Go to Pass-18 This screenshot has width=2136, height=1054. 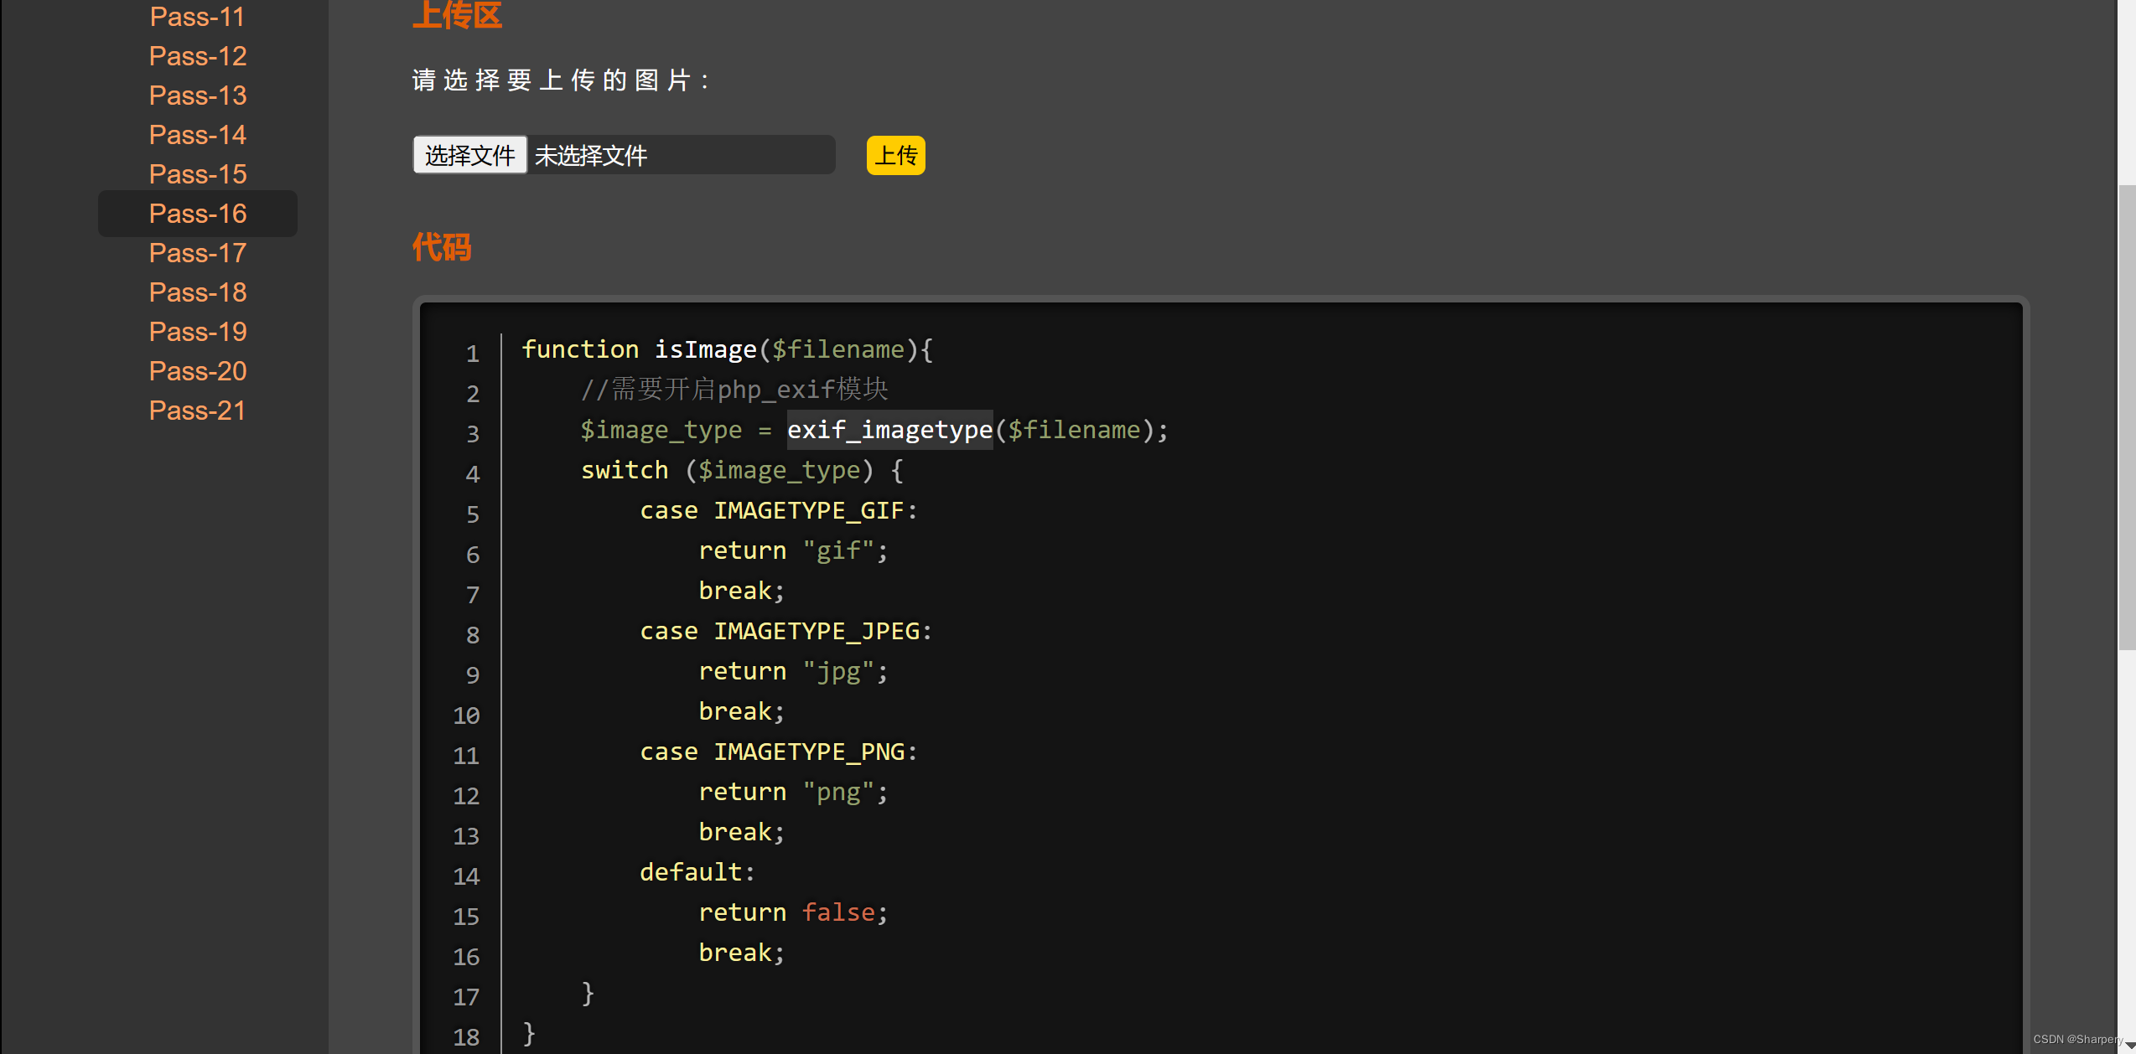coord(196,292)
